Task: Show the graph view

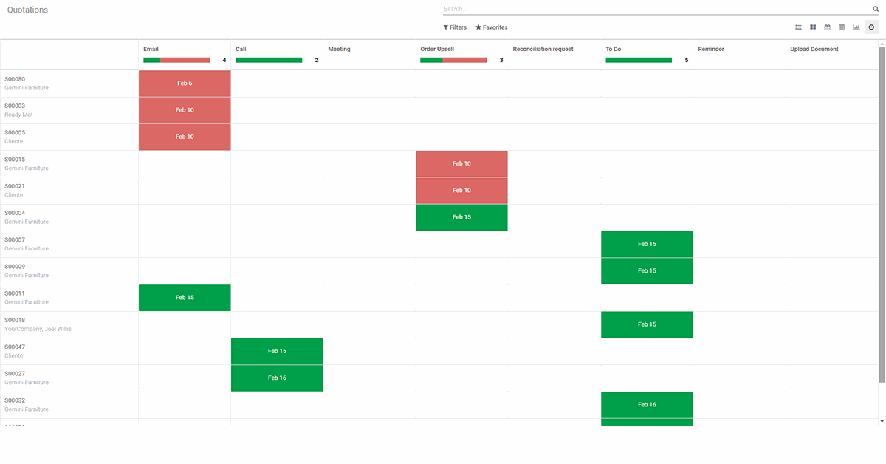Action: click(x=856, y=27)
